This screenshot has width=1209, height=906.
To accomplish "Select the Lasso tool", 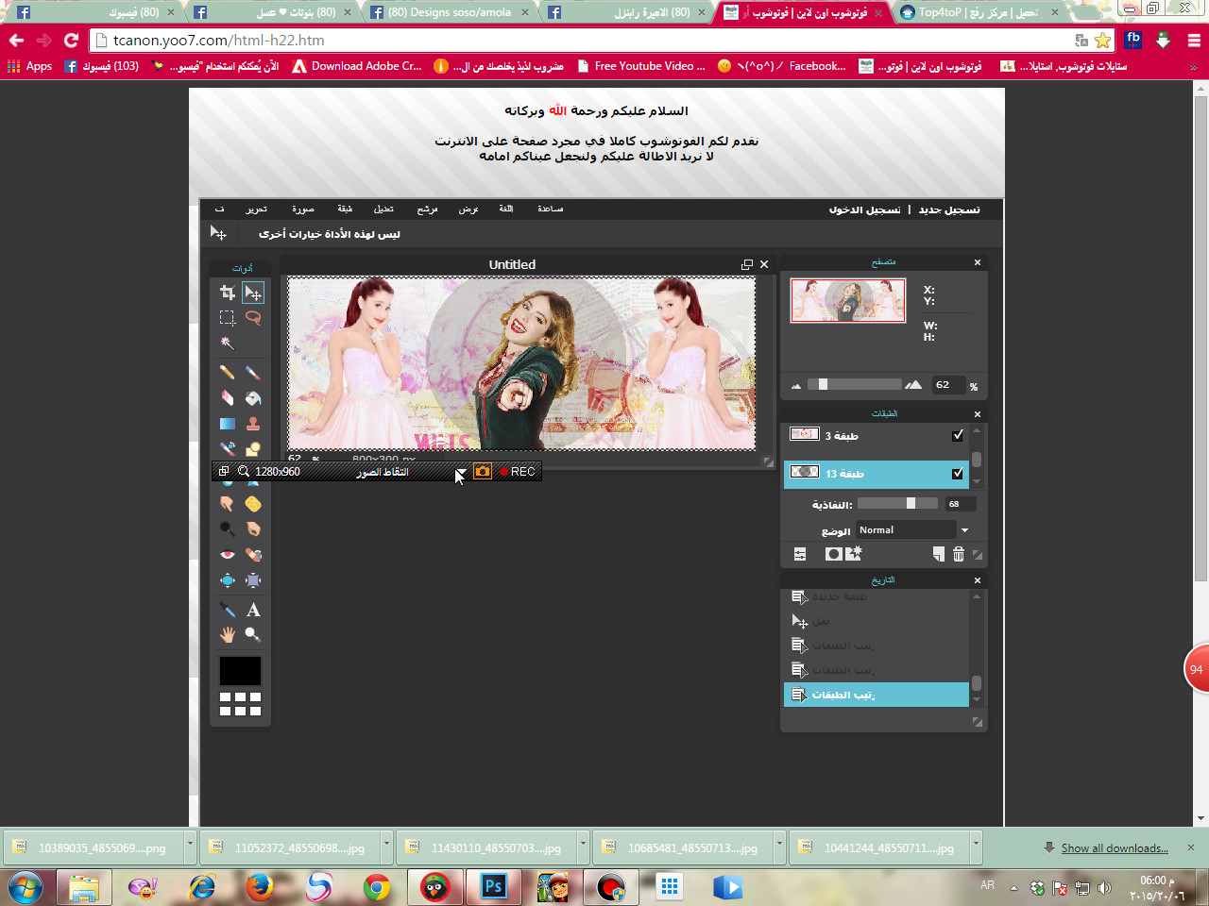I will (253, 318).
